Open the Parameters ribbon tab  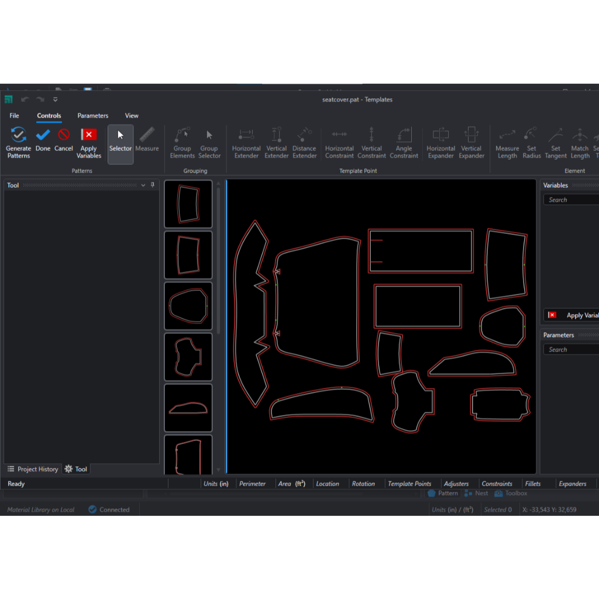tap(92, 116)
